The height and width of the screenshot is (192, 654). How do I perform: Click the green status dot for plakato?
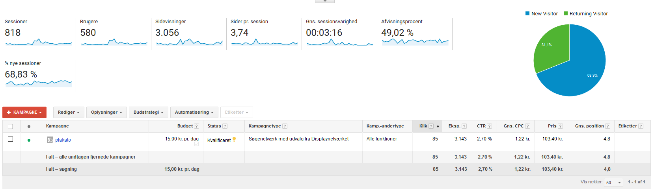pyautogui.click(x=29, y=140)
